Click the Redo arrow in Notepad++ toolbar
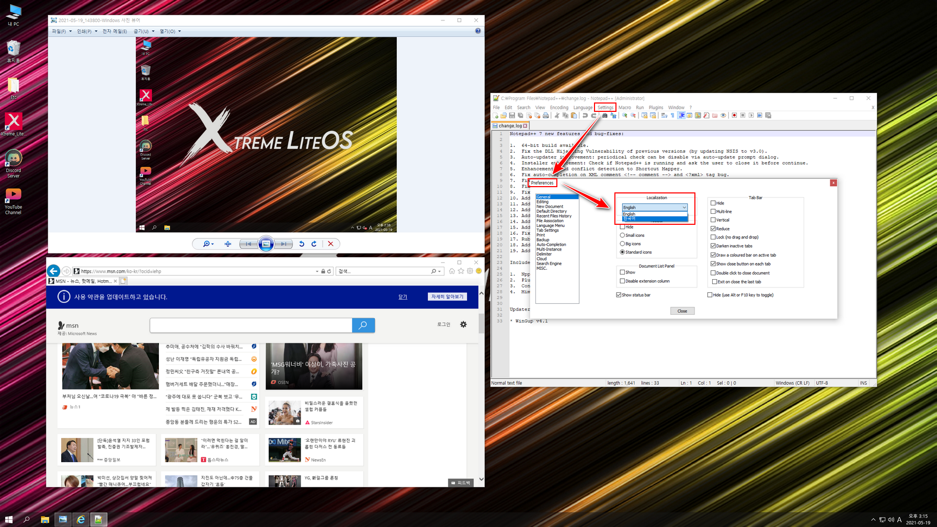937x527 pixels. [x=593, y=116]
